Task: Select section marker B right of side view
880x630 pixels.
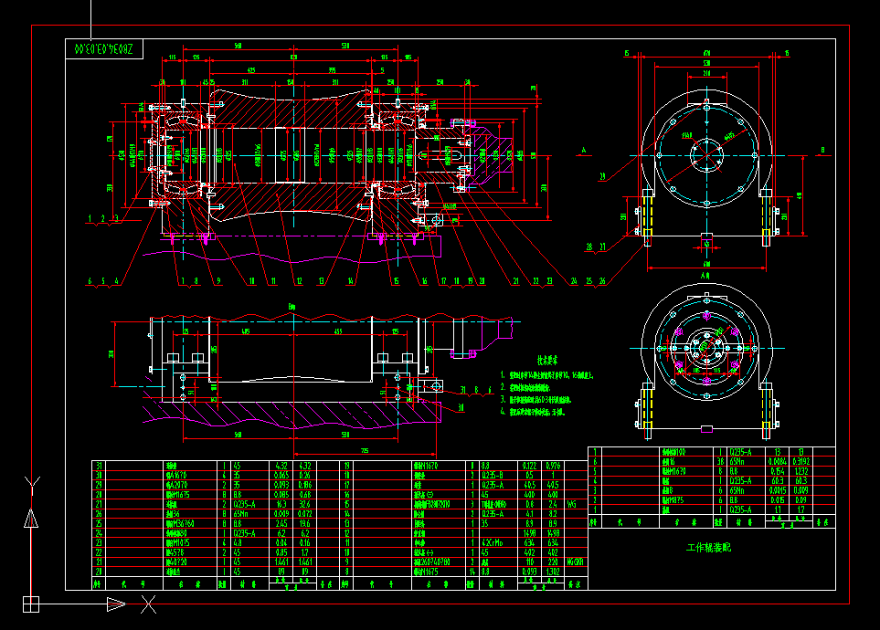Action: pyautogui.click(x=822, y=151)
